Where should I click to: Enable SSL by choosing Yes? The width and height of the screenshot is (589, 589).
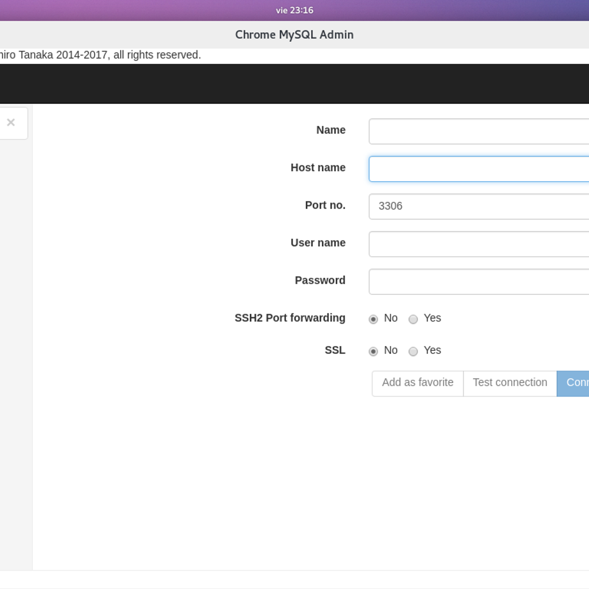click(x=413, y=351)
